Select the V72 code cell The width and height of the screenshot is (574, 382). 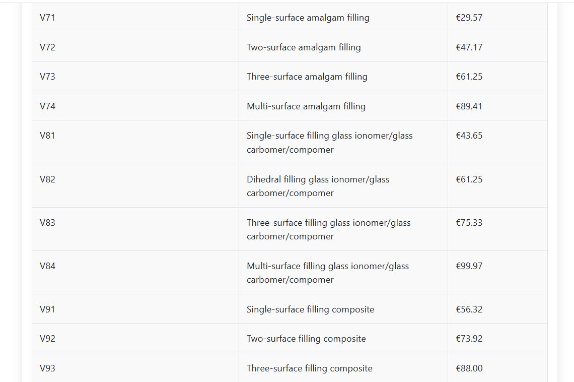point(47,47)
